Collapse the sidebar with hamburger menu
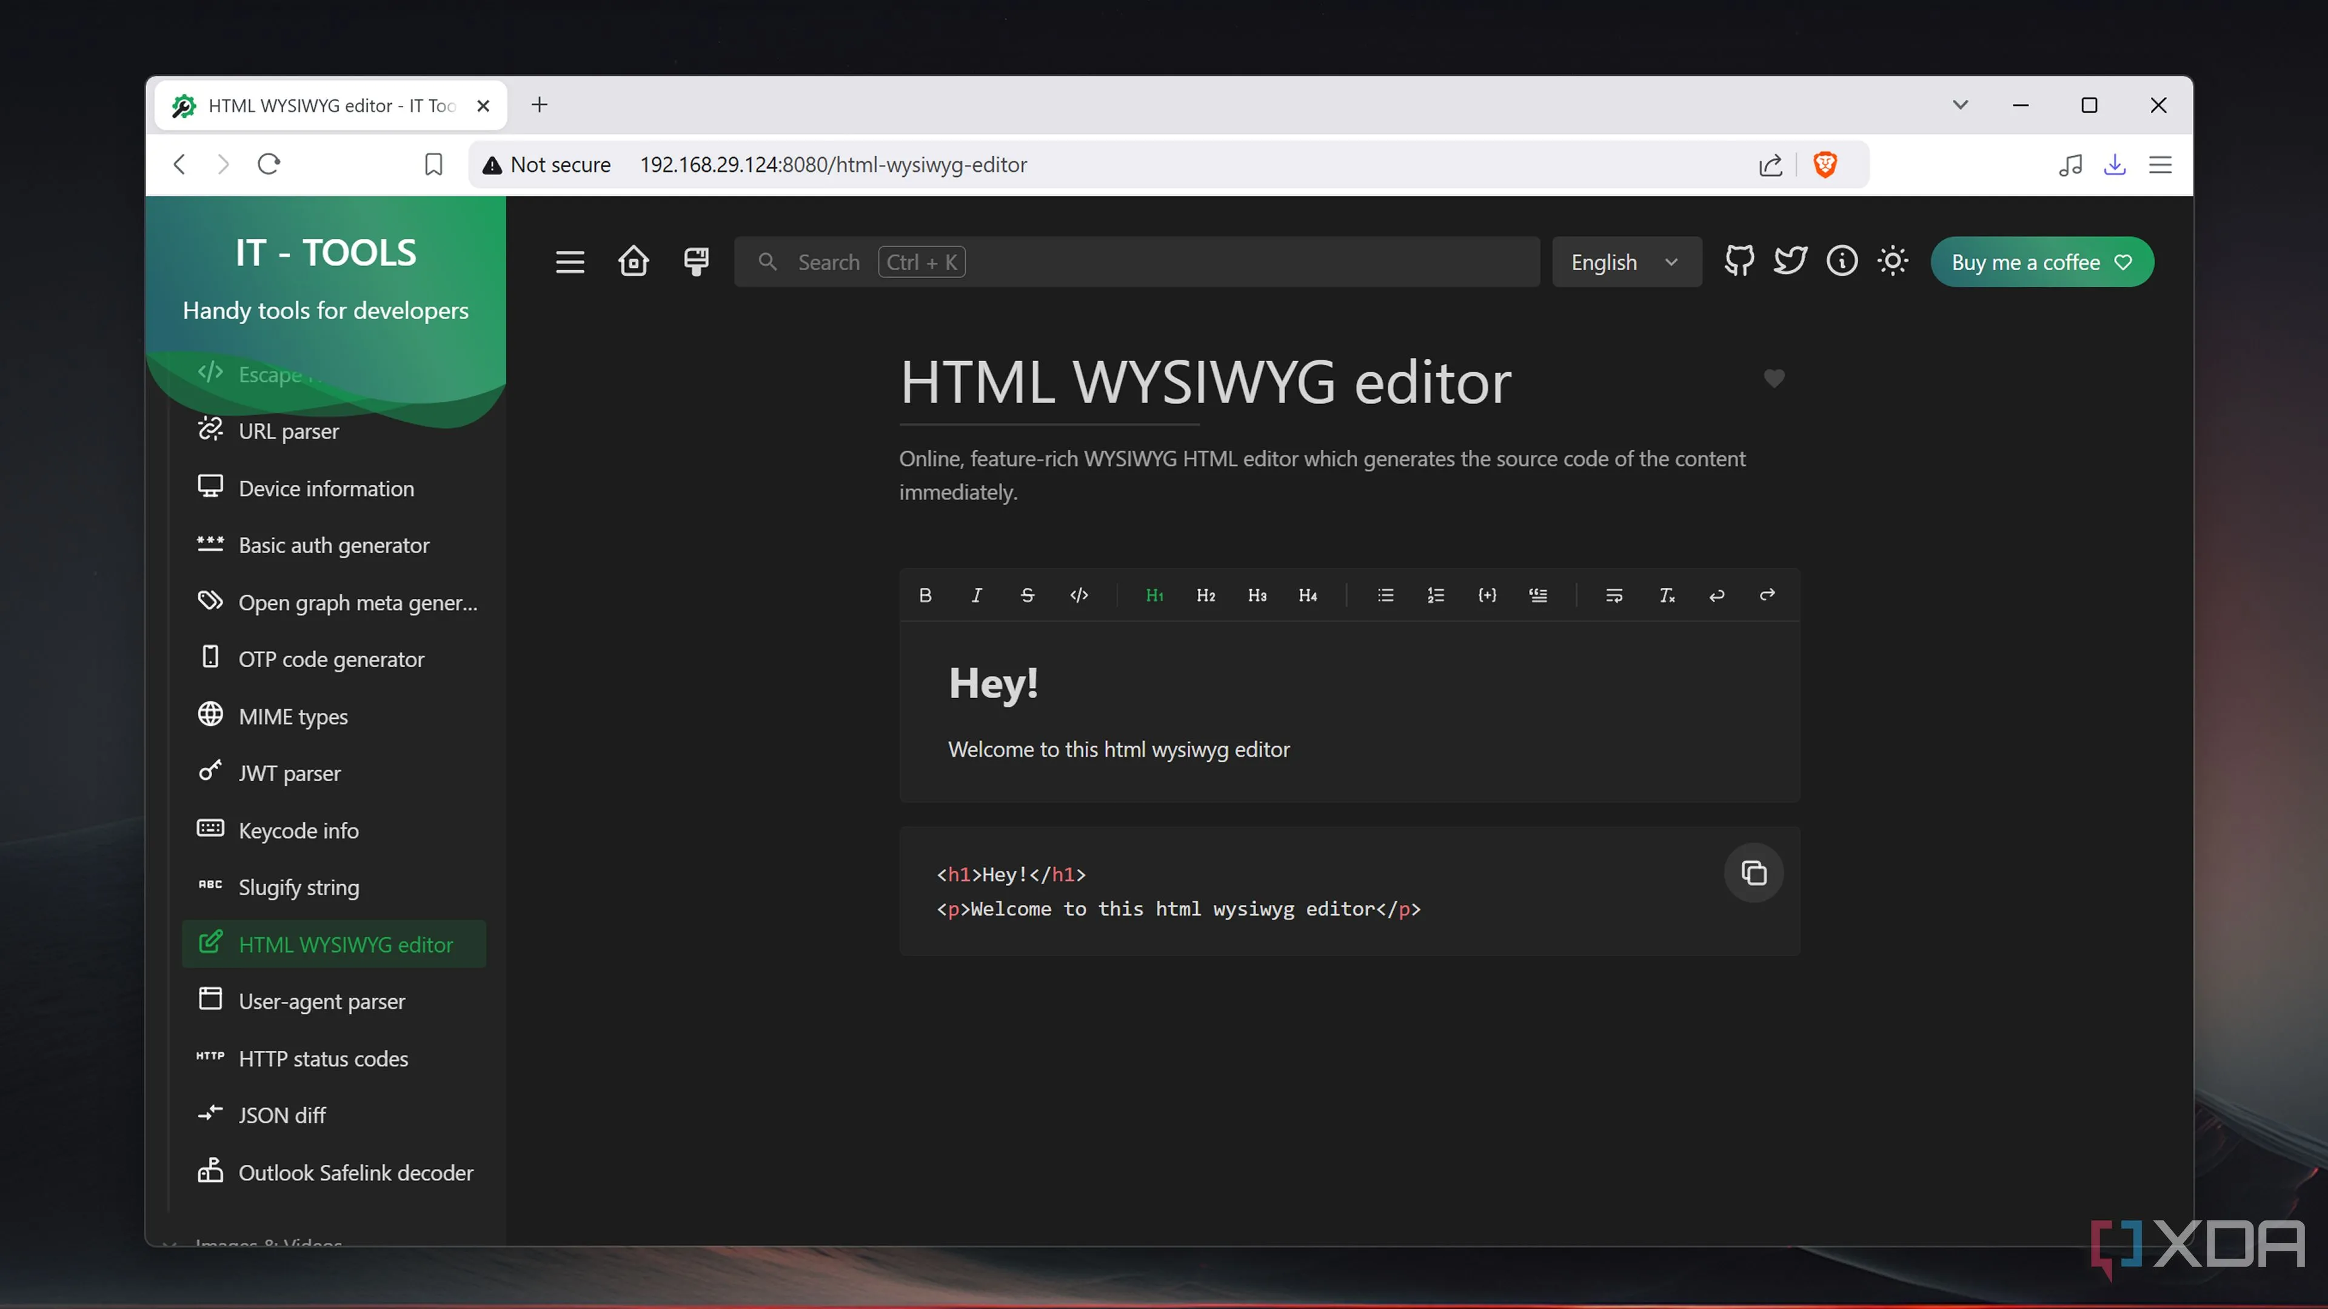 (x=569, y=262)
